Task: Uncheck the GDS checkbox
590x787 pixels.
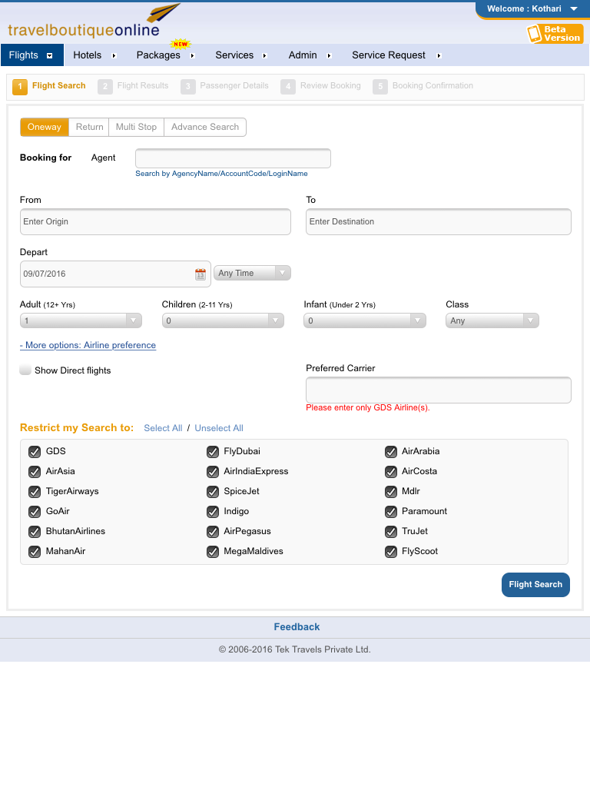Action: (34, 452)
